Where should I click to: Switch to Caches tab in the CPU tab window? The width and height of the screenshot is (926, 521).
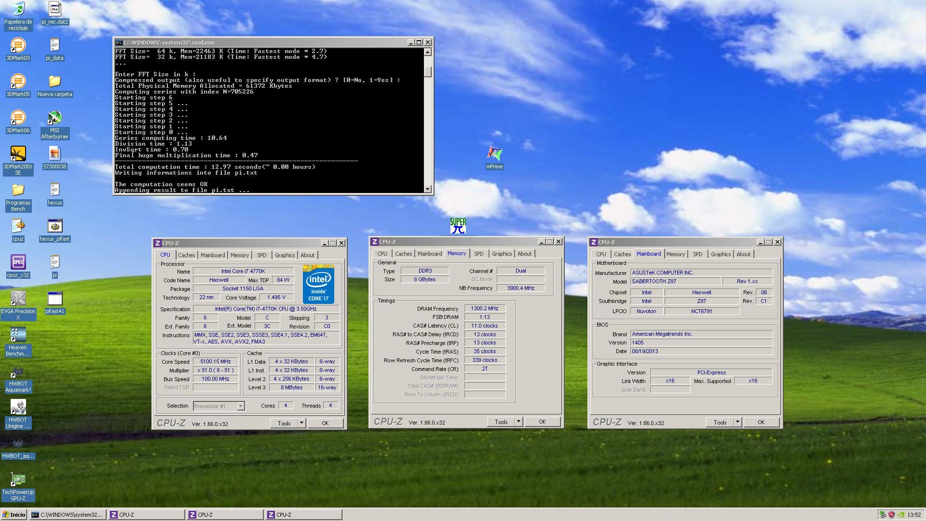(x=186, y=255)
